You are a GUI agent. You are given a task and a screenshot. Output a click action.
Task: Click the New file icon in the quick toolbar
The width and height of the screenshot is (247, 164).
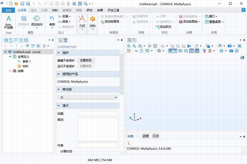tap(11, 4)
